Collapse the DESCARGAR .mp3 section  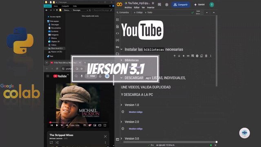(x=122, y=78)
